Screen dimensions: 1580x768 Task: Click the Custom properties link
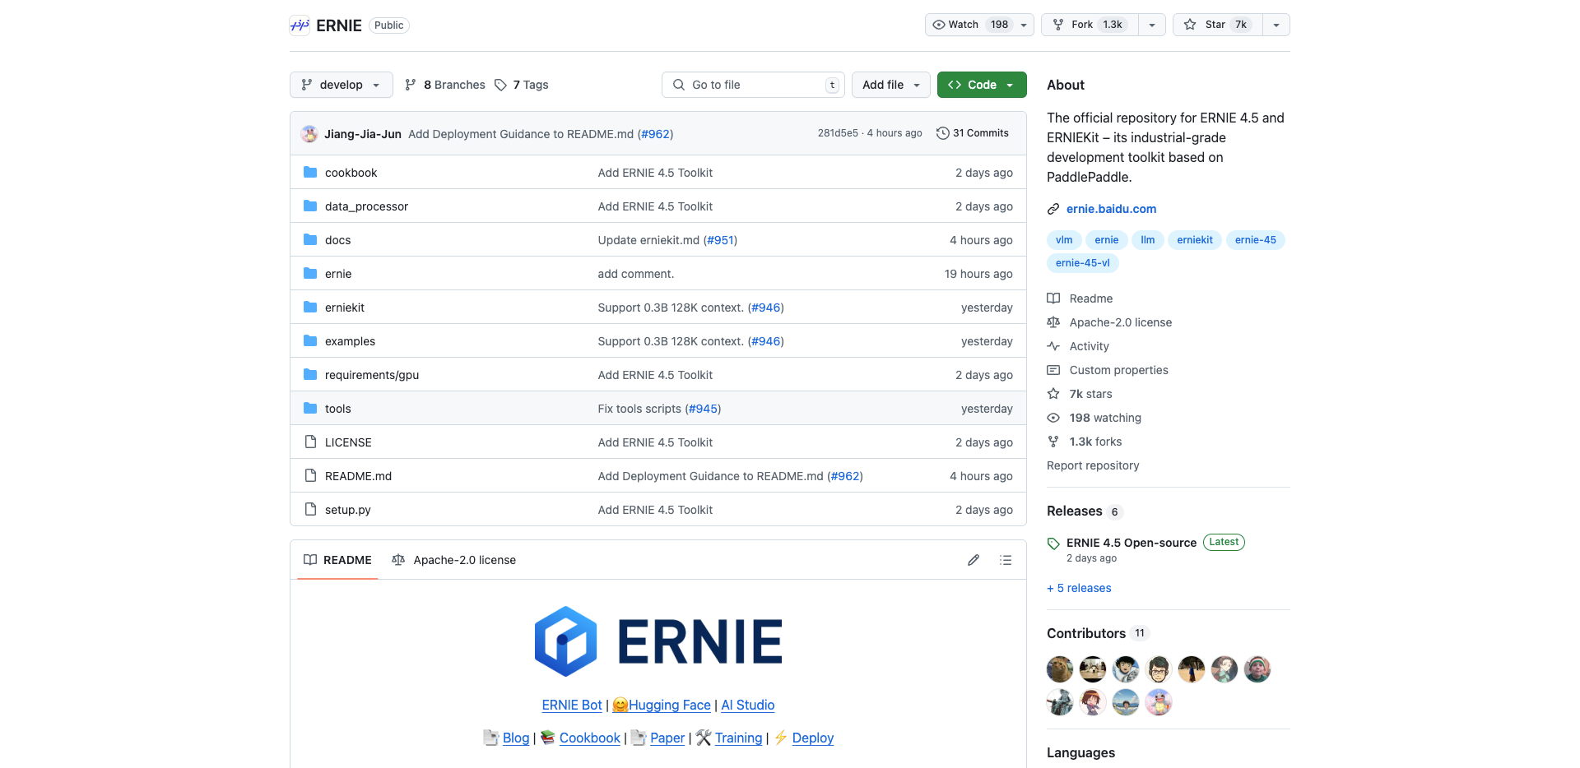coord(1118,370)
